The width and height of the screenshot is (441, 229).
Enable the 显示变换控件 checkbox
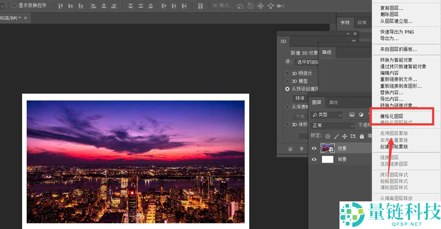point(14,6)
